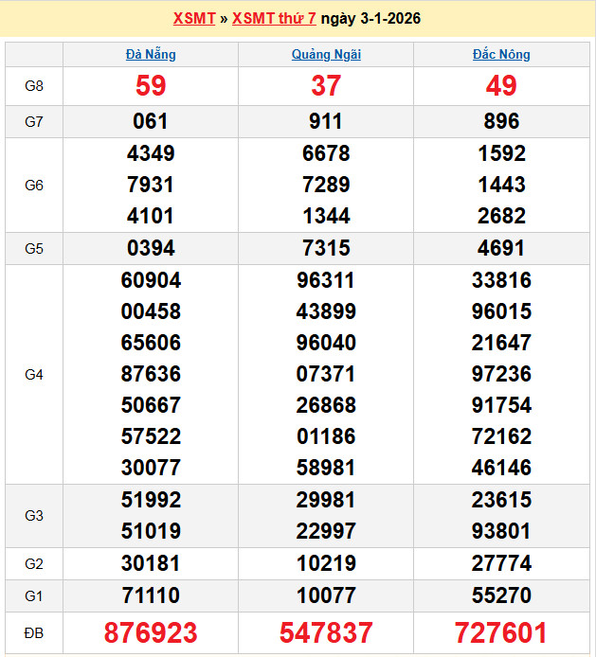This screenshot has width=596, height=657.
Task: Open the Đắc Nông province link
Action: (501, 55)
